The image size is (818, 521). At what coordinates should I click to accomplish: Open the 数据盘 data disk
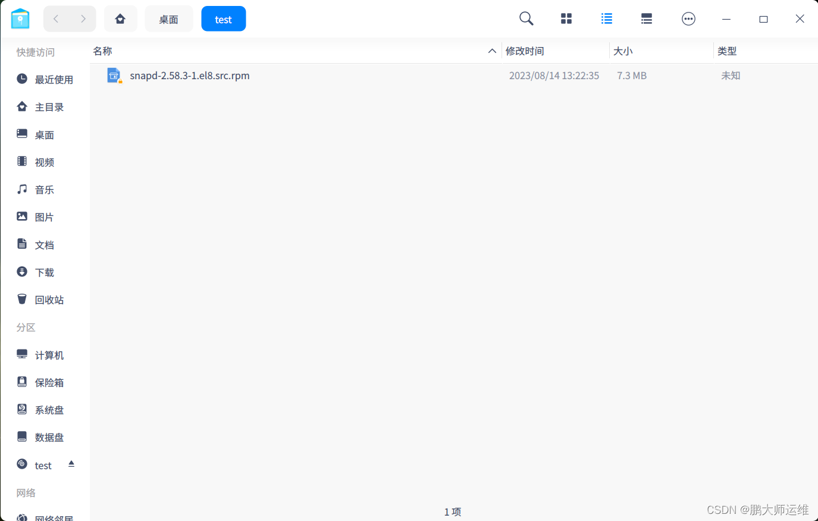[x=49, y=436]
